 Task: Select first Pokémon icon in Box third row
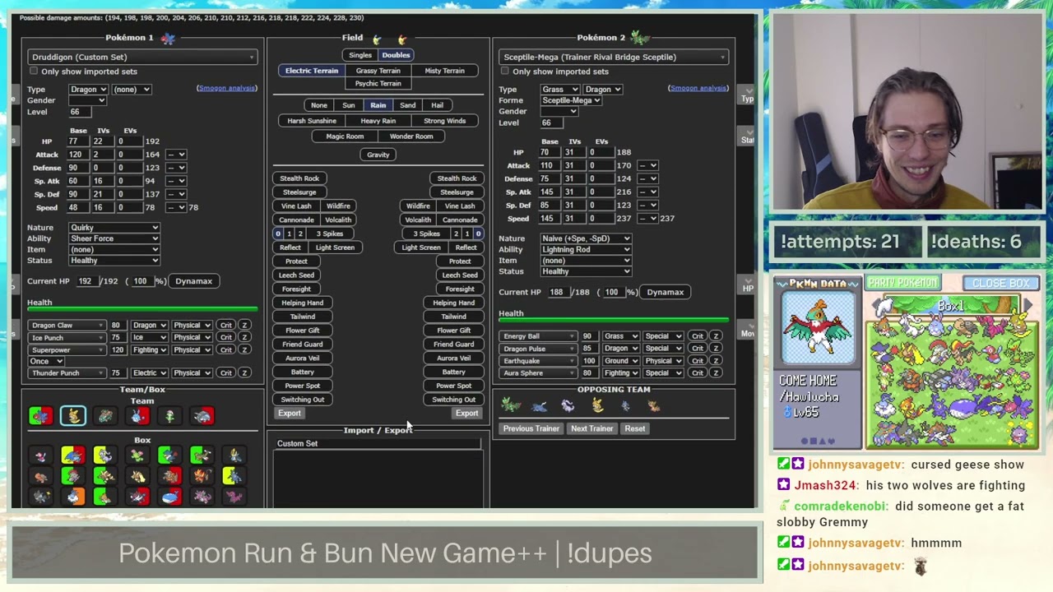[x=40, y=497]
